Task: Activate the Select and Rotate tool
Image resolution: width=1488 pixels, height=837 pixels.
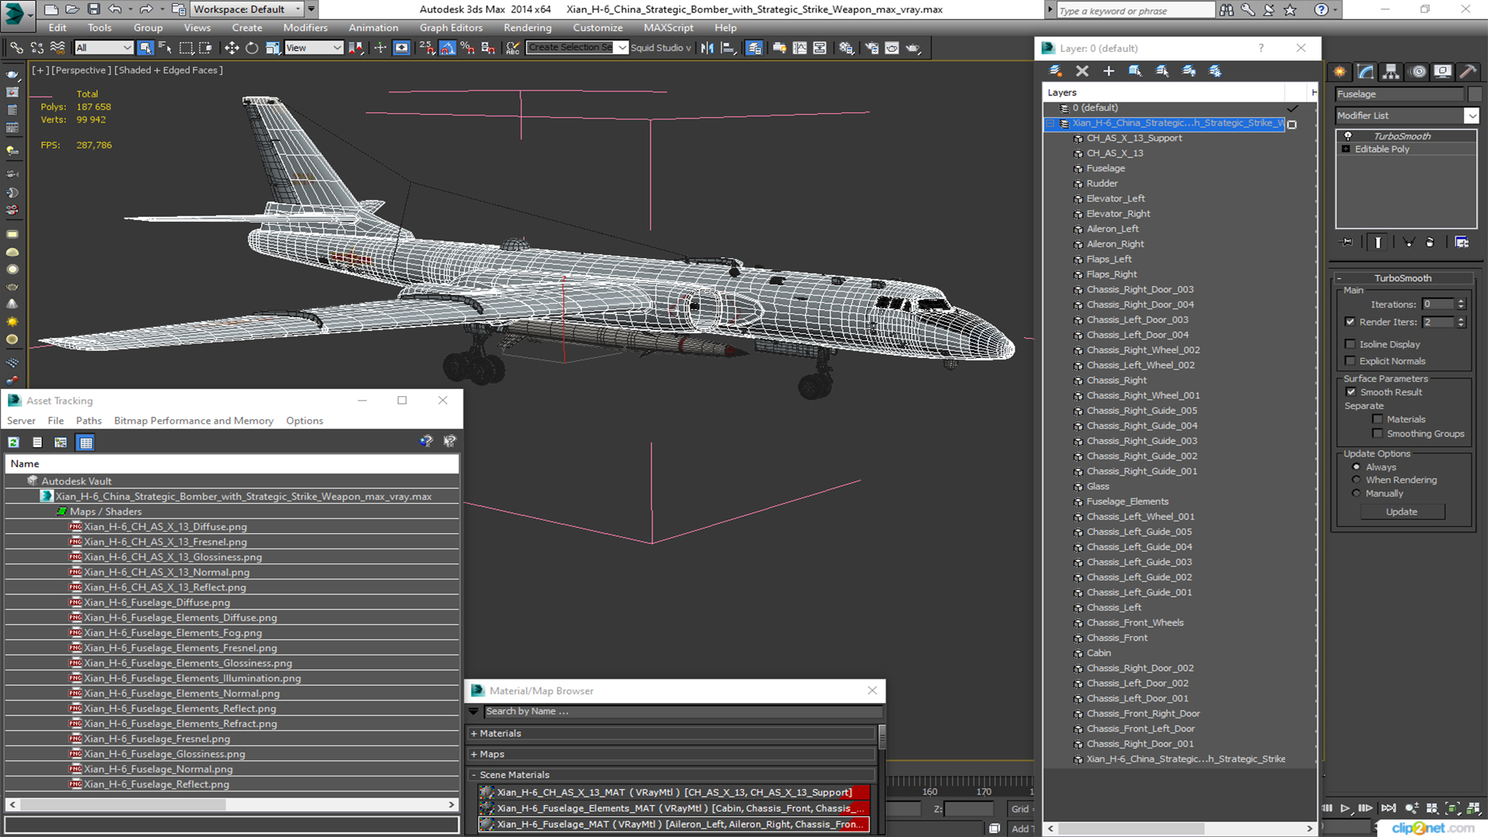Action: (252, 48)
